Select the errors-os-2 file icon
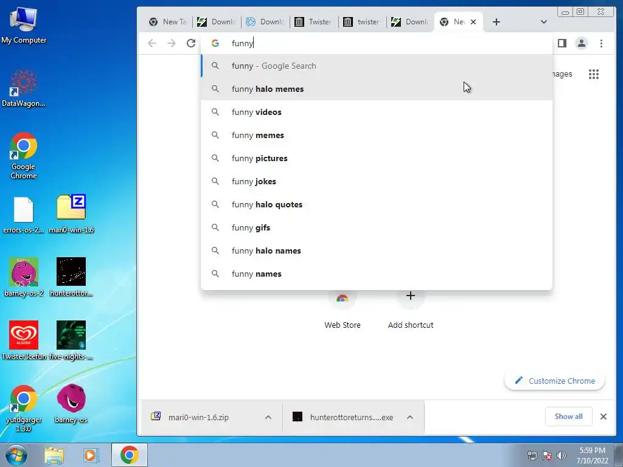The height and width of the screenshot is (467, 623). [x=24, y=215]
